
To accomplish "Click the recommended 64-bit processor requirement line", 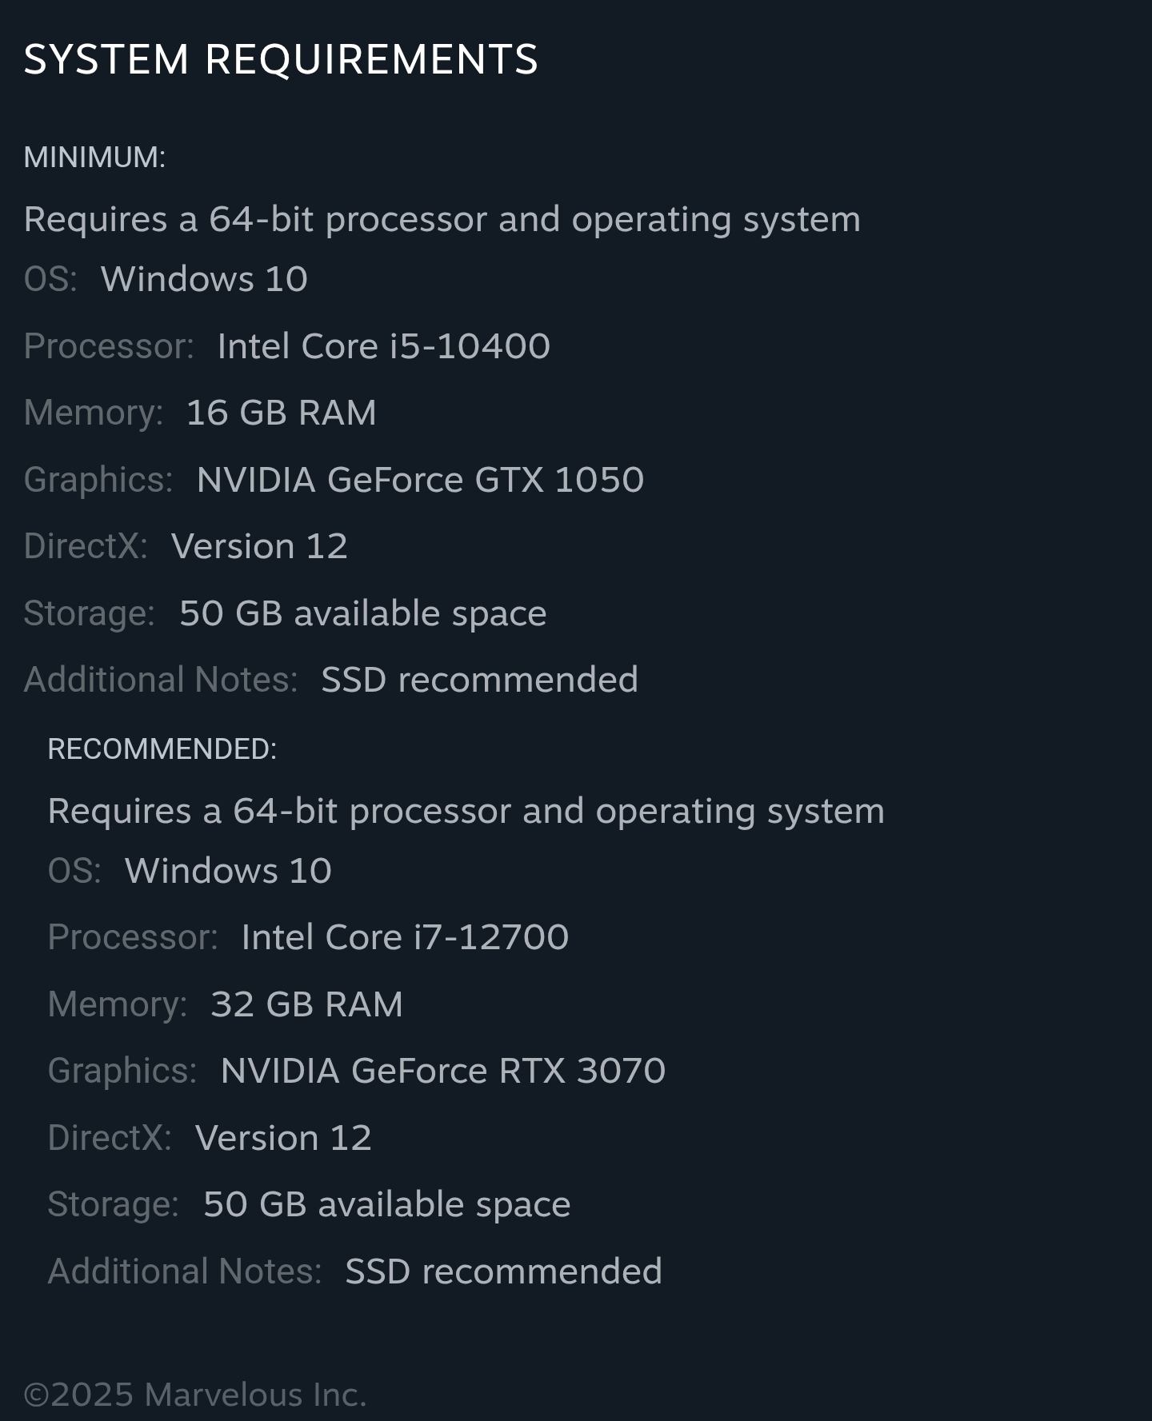I will (466, 811).
